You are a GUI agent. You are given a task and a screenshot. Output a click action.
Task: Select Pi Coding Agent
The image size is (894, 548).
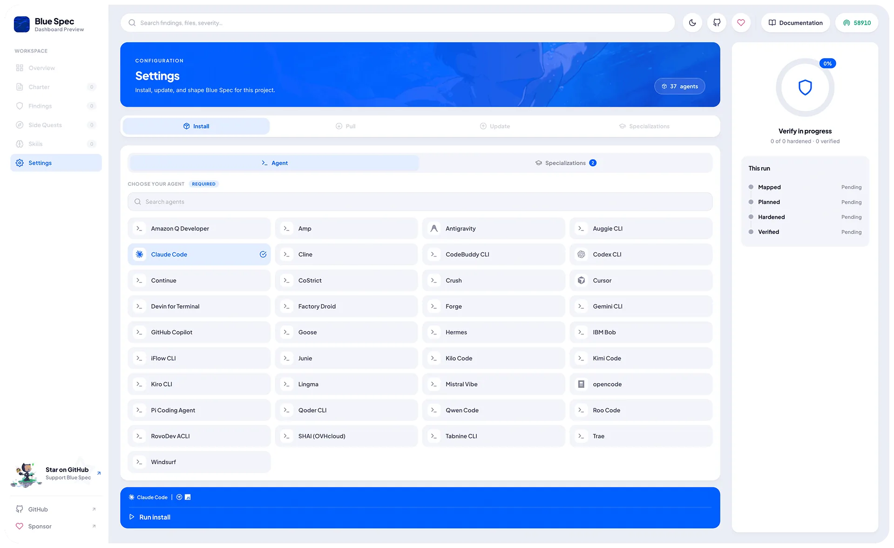pos(199,410)
